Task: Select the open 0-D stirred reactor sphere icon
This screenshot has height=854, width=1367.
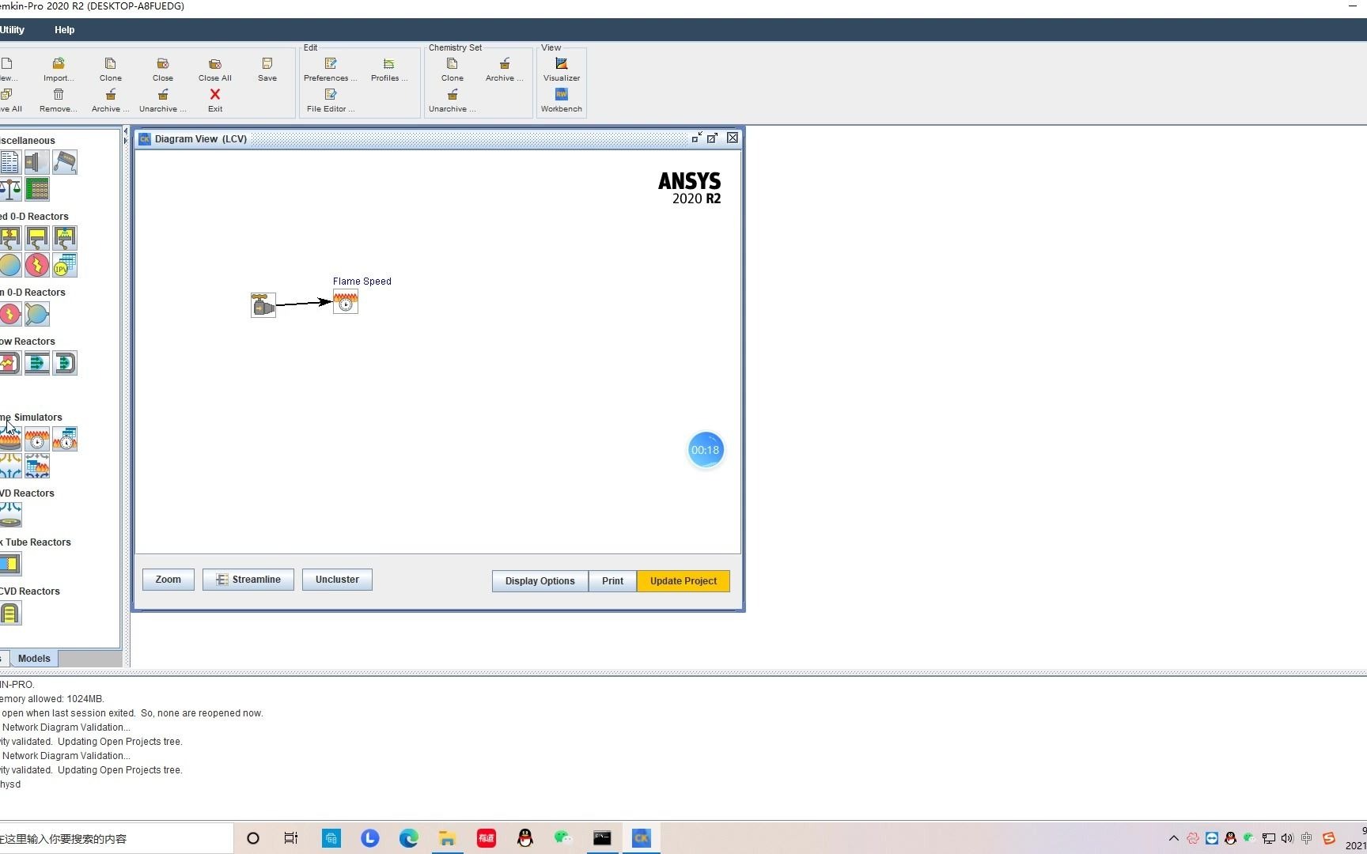Action: (x=37, y=315)
